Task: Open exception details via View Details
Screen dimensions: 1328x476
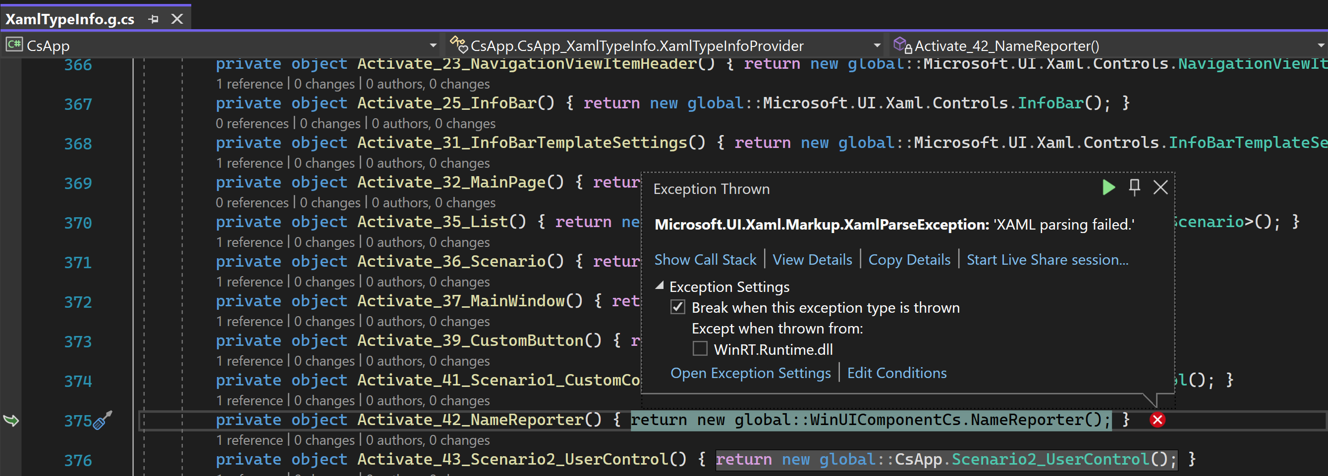Action: (812, 259)
